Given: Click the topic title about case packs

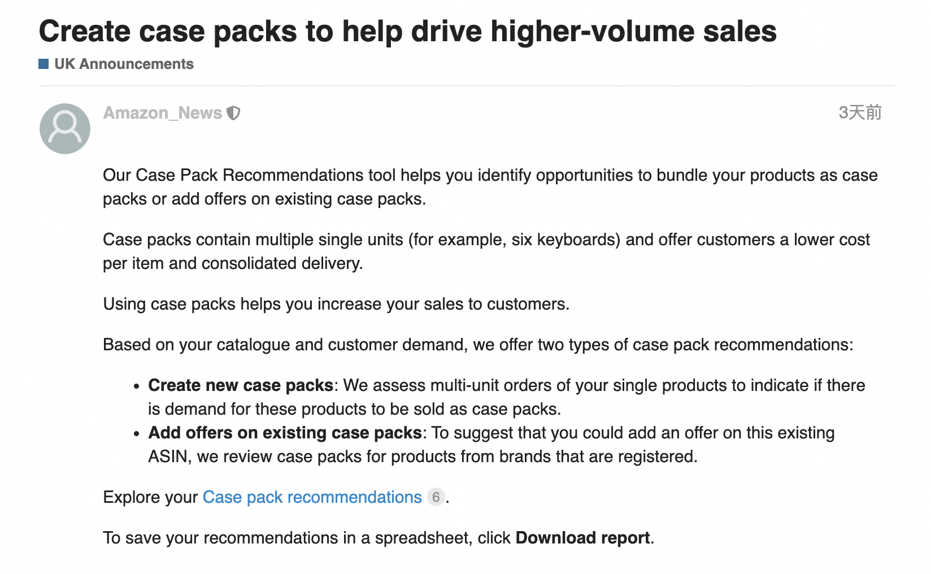Looking at the screenshot, I should point(408,31).
